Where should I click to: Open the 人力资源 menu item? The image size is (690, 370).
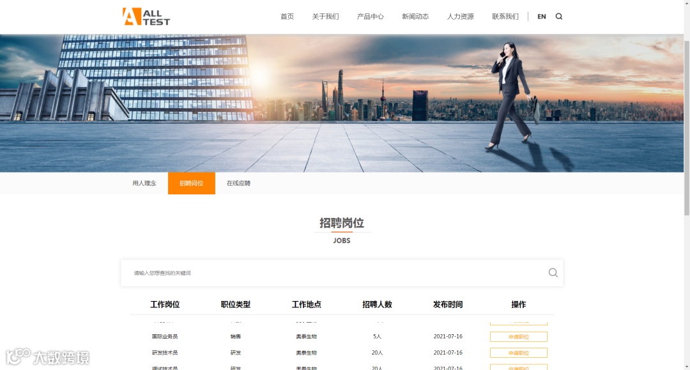[x=460, y=16]
